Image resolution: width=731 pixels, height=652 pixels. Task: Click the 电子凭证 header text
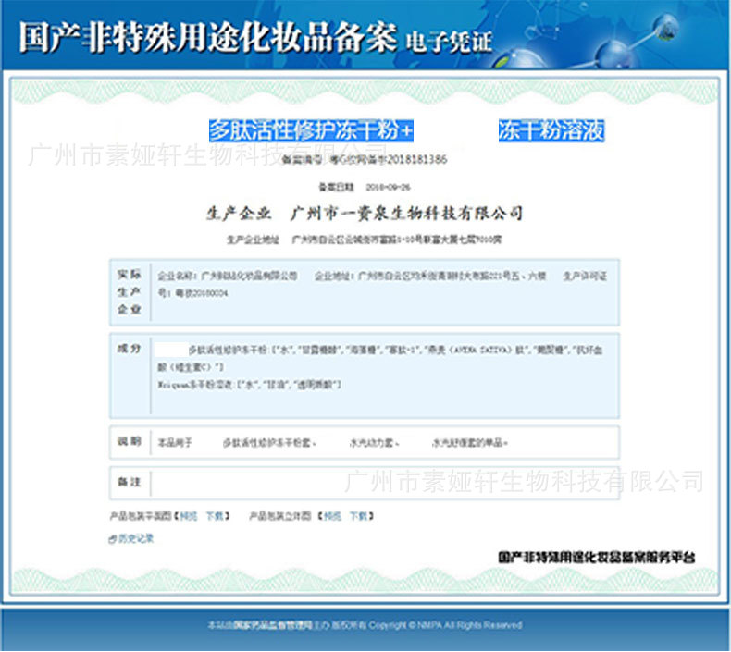(449, 42)
